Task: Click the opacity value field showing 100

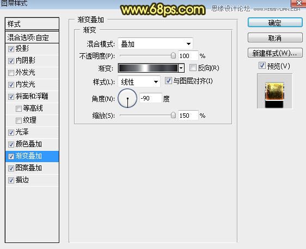Action: click(x=188, y=56)
